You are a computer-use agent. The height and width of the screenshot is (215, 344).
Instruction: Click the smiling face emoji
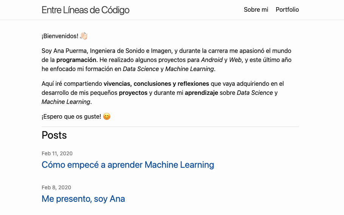point(107,116)
